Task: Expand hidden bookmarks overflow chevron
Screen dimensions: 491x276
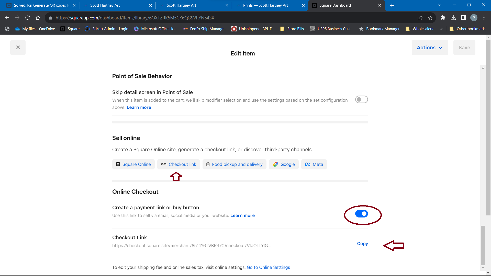Action: (441, 29)
